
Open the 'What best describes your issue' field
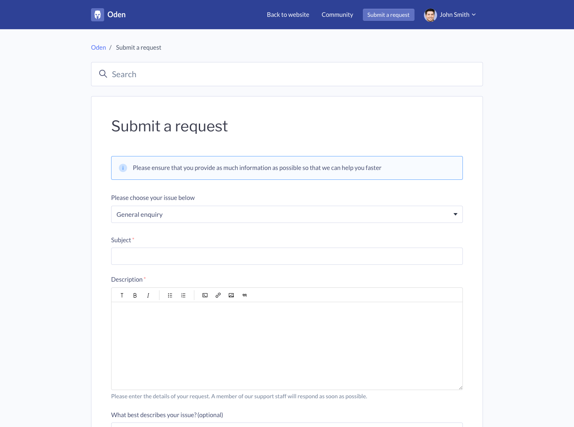tap(287, 425)
